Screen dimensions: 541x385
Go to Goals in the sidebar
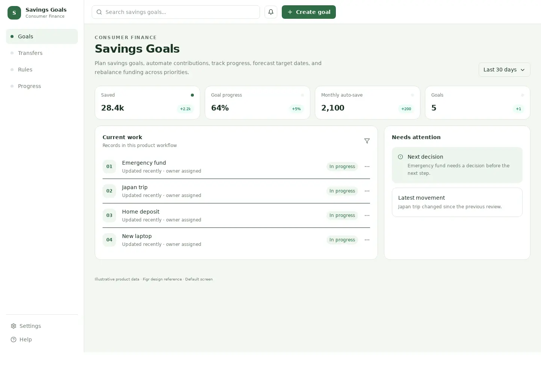coord(42,36)
